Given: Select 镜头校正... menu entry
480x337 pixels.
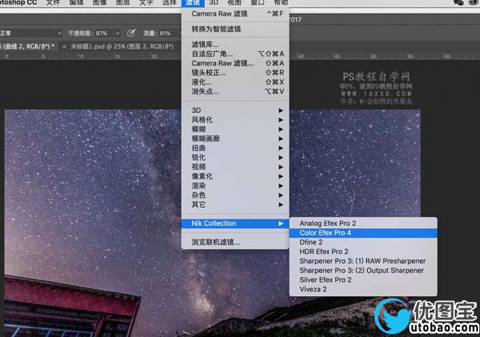Looking at the screenshot, I should coord(235,73).
